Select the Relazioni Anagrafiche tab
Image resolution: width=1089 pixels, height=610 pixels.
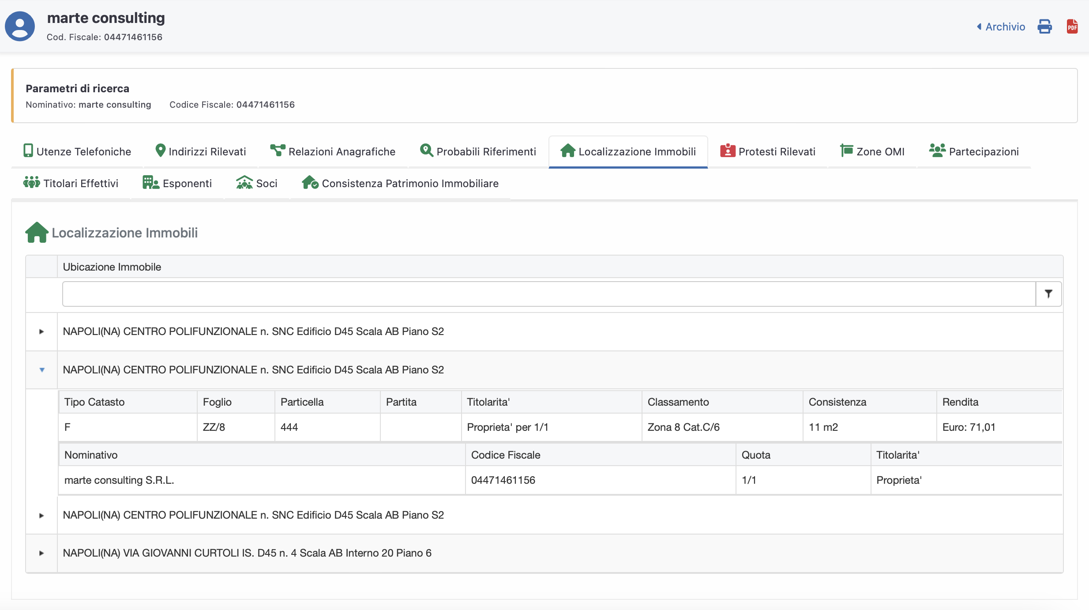coord(333,151)
